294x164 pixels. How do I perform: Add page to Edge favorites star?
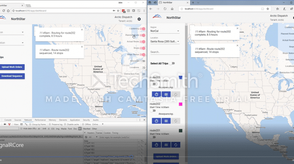(x=268, y=9)
